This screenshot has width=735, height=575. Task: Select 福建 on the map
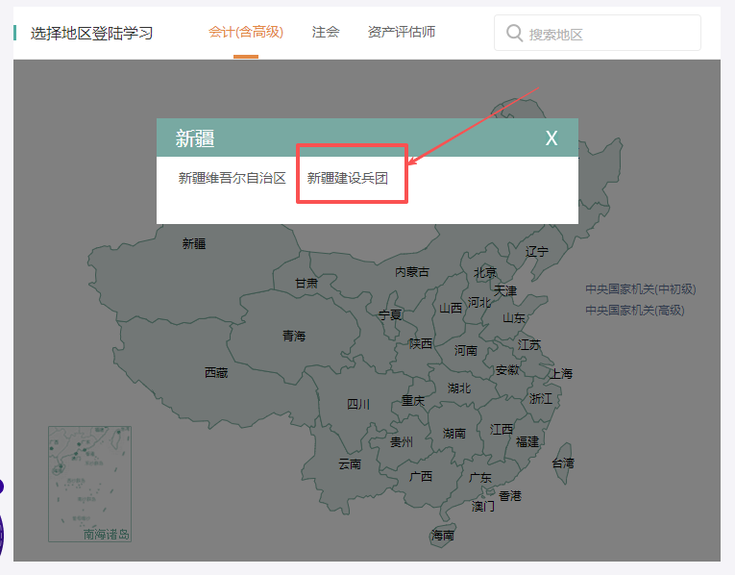[527, 441]
